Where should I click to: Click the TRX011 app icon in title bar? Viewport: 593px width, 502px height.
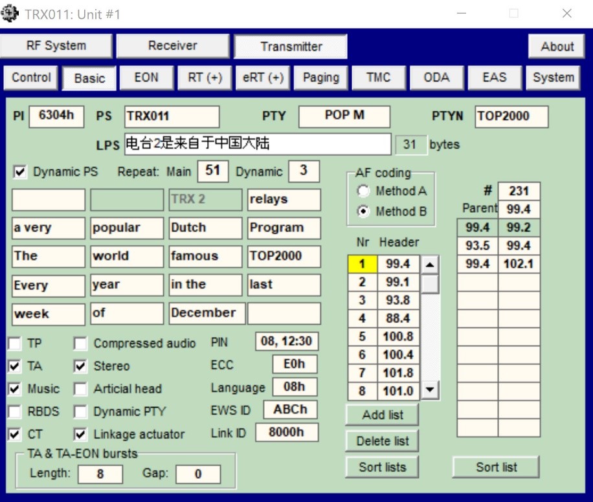coord(11,14)
